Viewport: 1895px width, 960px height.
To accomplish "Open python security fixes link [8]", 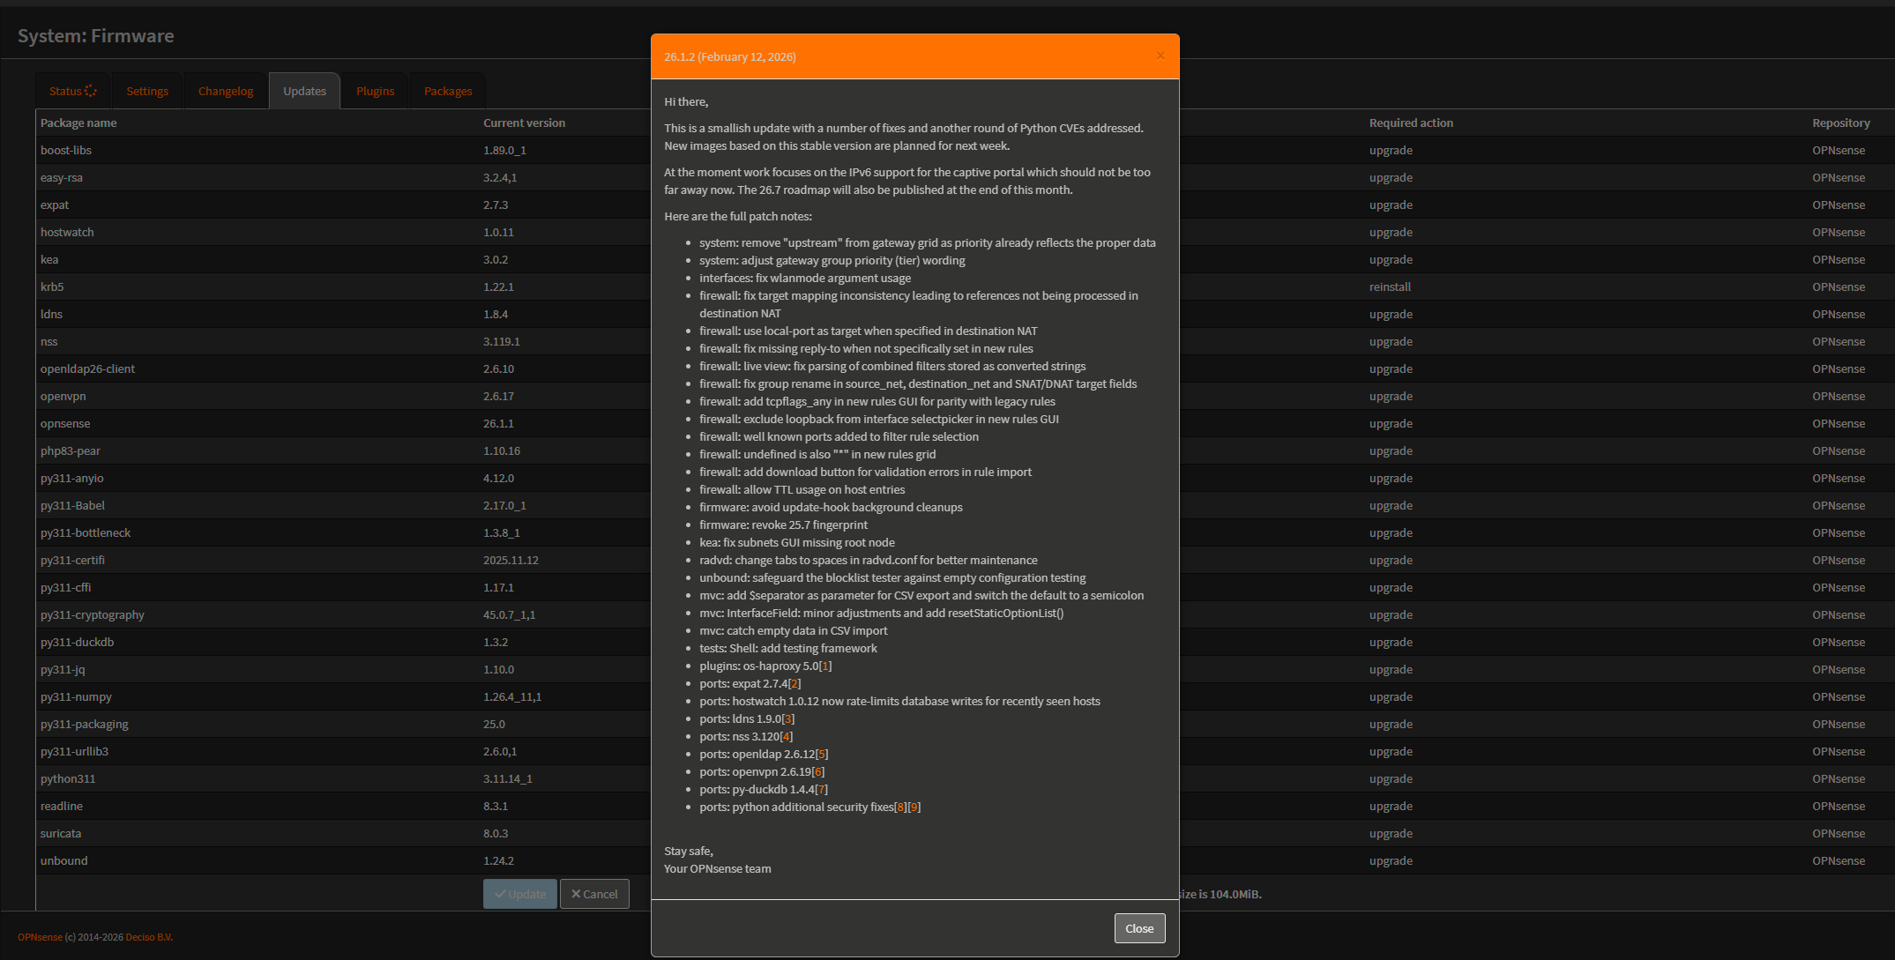I will click(x=900, y=807).
